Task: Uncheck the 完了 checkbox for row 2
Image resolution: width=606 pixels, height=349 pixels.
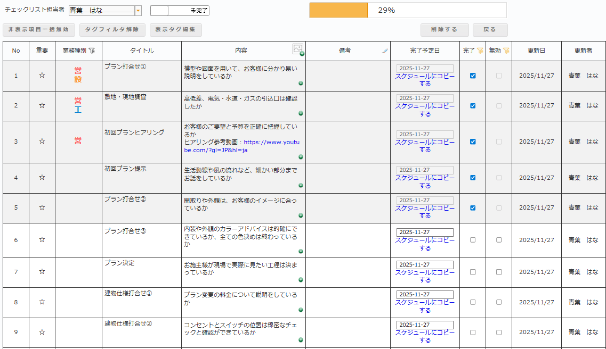Action: coord(473,106)
